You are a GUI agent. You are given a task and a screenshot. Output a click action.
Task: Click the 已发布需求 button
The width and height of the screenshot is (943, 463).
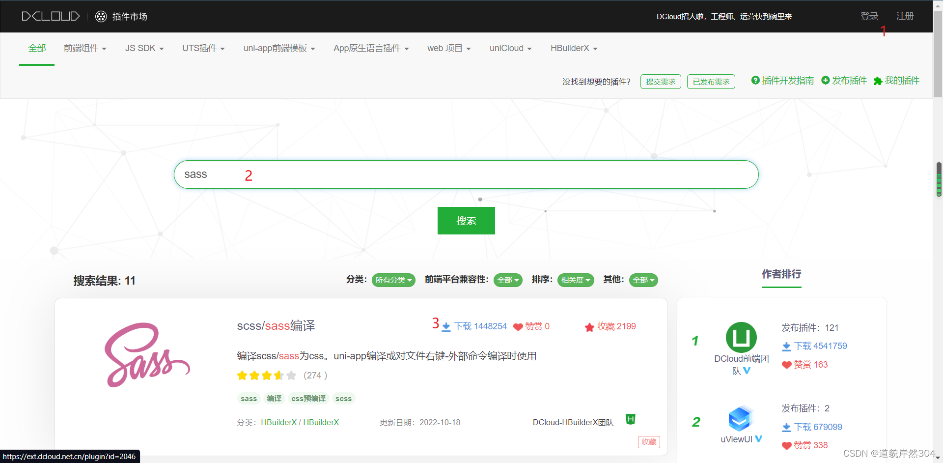pyautogui.click(x=711, y=82)
